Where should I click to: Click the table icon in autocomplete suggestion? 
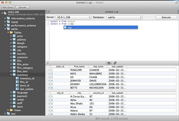click(65, 28)
